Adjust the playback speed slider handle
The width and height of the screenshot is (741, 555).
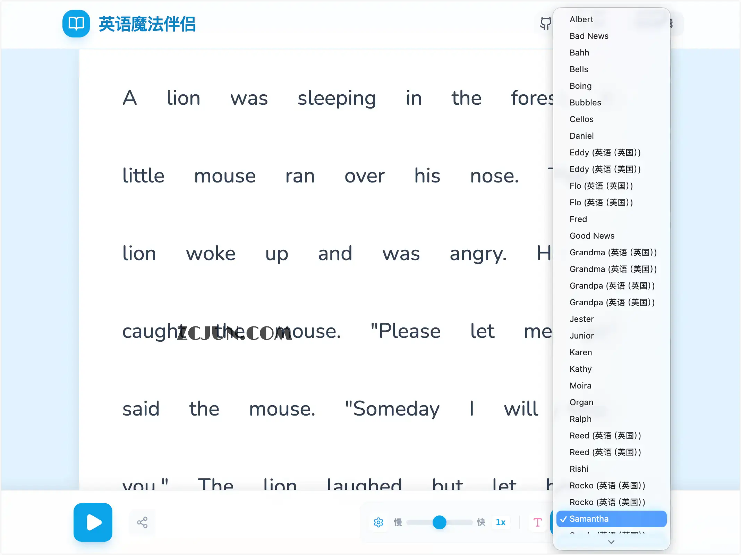(440, 522)
